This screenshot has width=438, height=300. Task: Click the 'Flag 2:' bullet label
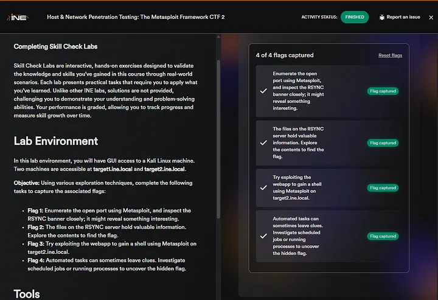coord(36,227)
